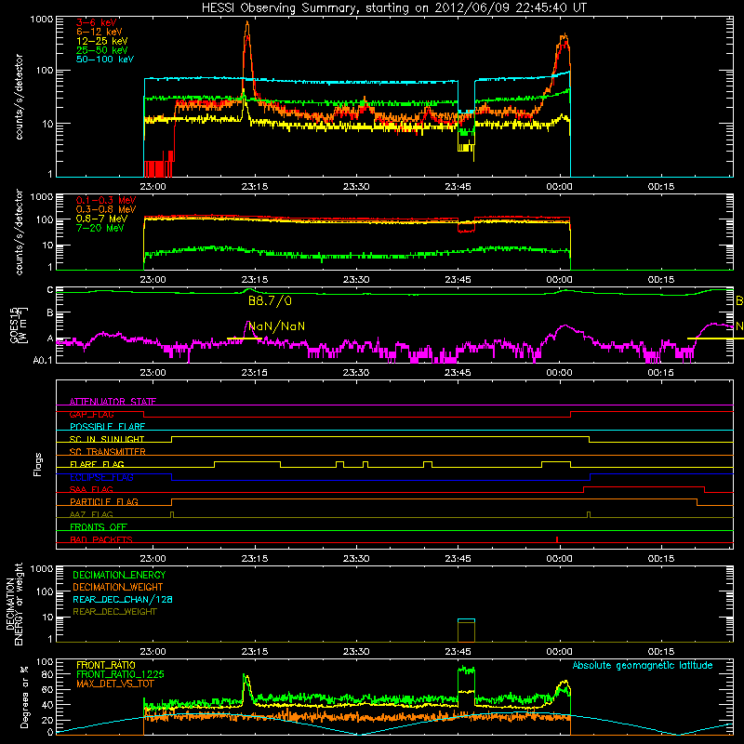
Task: Click the Flags vertical axis label
Action: pos(37,465)
